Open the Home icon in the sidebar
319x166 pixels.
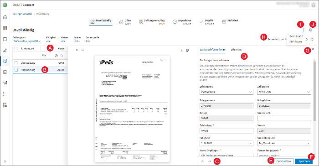[5, 17]
